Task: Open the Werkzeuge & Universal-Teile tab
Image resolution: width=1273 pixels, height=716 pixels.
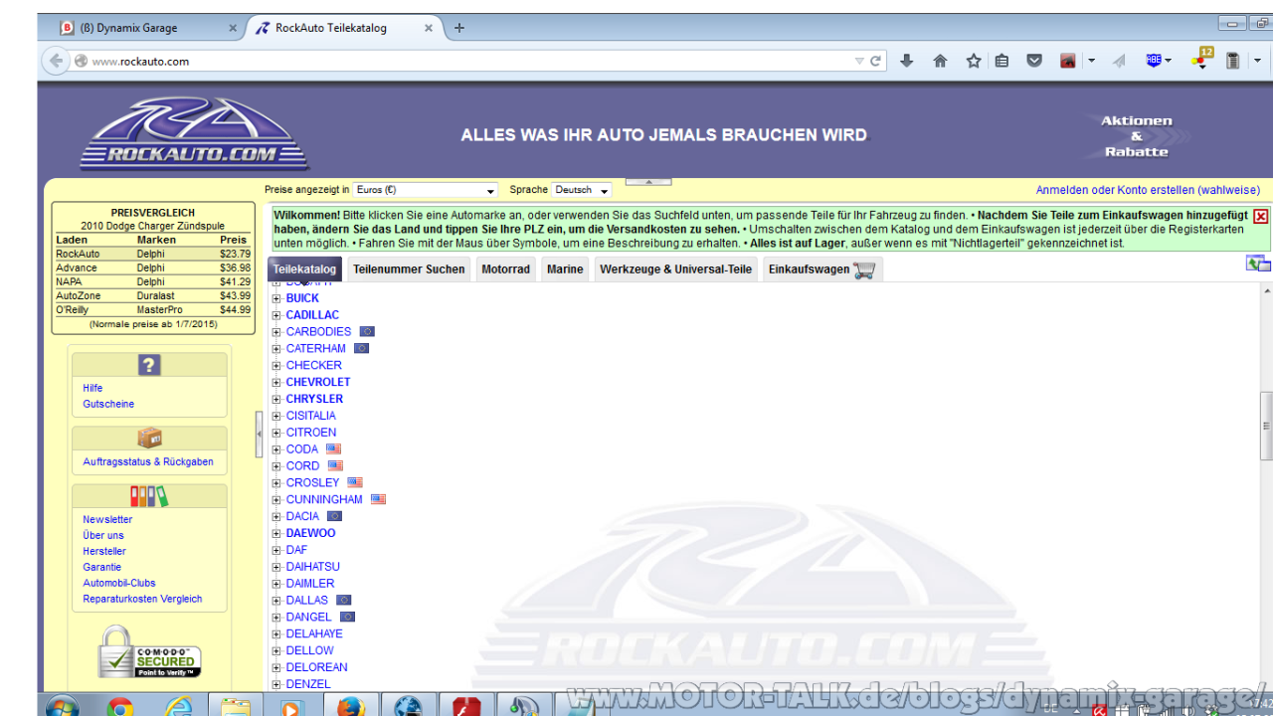Action: pyautogui.click(x=676, y=269)
